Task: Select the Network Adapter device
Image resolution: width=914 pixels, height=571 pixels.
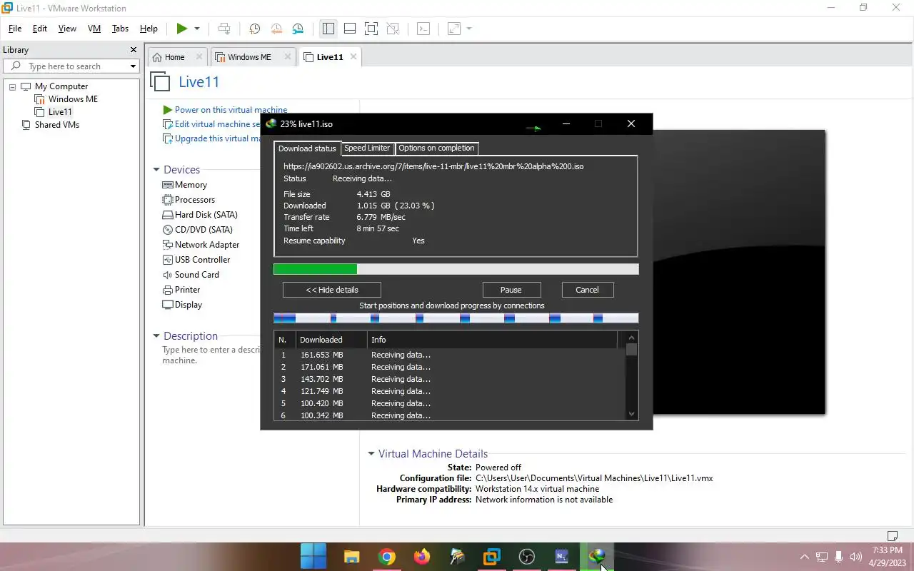Action: [201, 245]
